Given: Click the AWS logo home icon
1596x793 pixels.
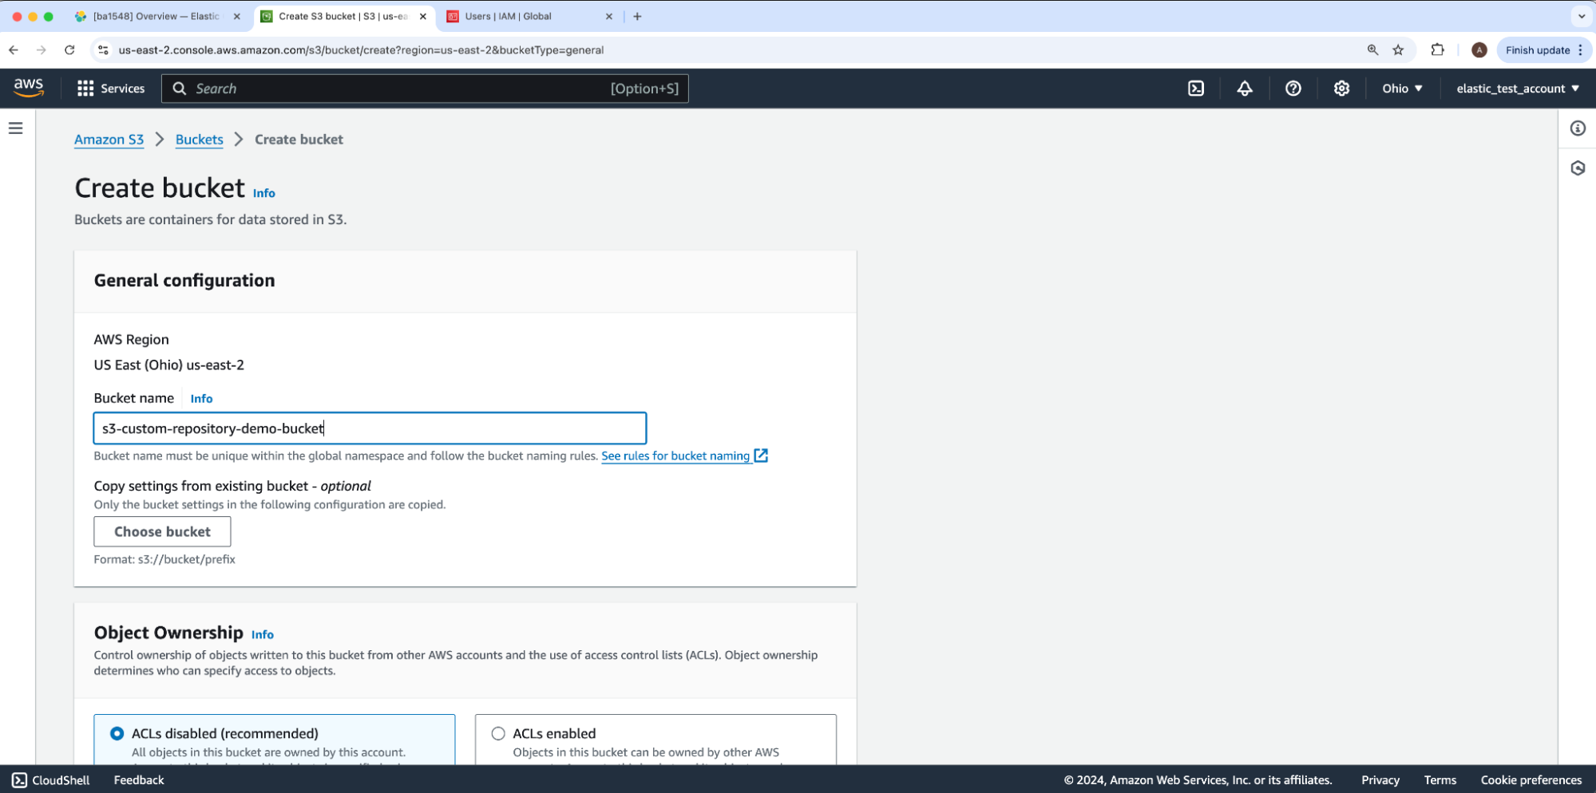Looking at the screenshot, I should click(x=28, y=88).
